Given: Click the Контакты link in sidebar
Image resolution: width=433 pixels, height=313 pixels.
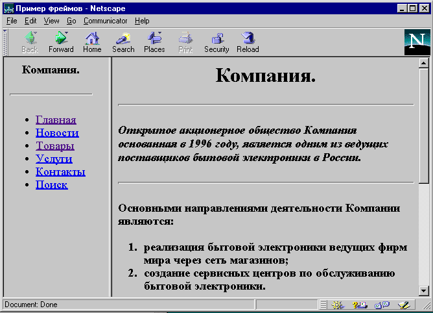Looking at the screenshot, I should [60, 172].
